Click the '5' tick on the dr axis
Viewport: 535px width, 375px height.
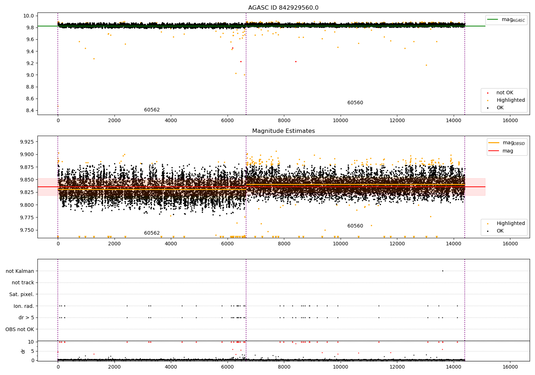pyautogui.click(x=33, y=351)
